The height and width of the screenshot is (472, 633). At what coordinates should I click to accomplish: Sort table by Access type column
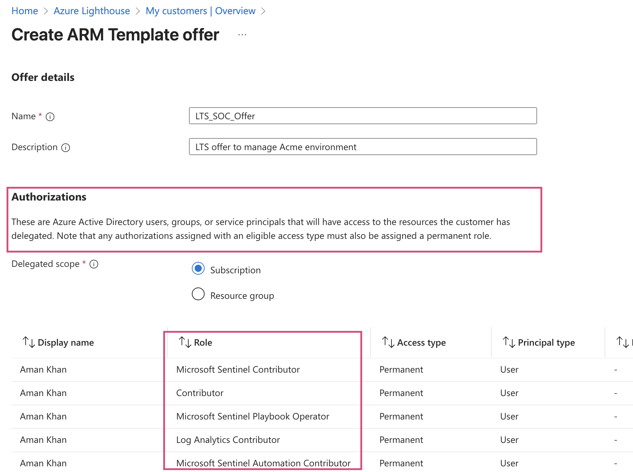[413, 342]
